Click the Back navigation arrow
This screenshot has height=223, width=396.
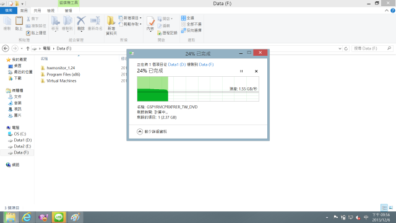click(x=6, y=48)
